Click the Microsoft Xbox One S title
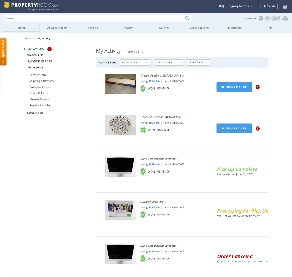The width and height of the screenshot is (292, 277). (x=153, y=202)
